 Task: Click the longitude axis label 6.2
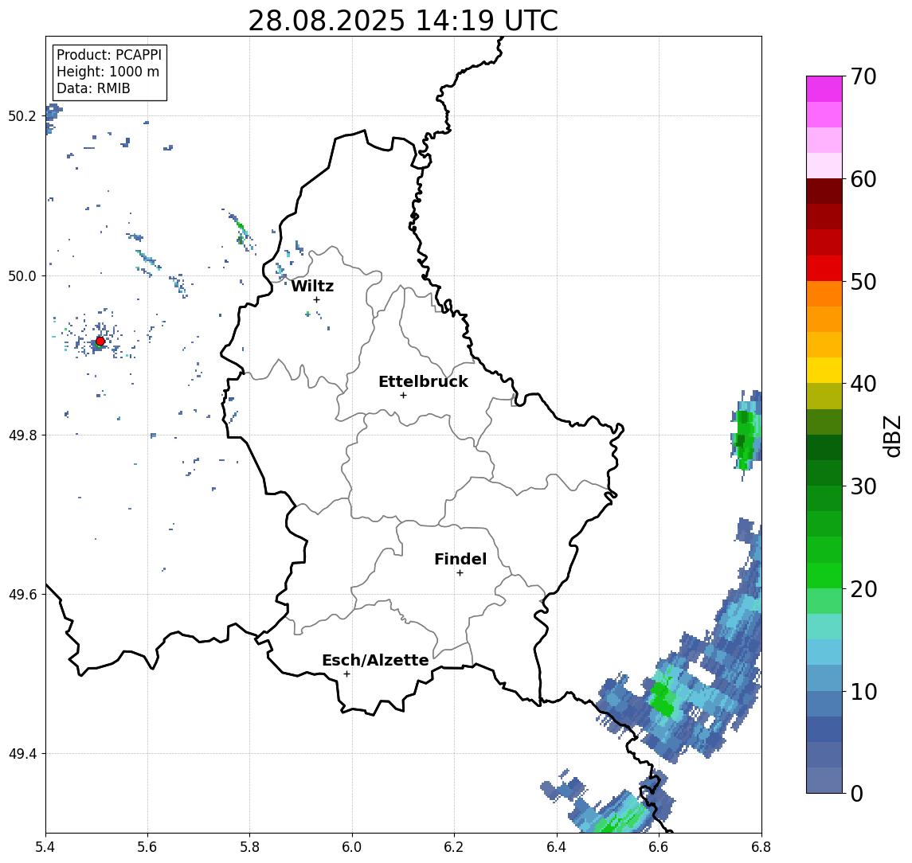tap(454, 847)
